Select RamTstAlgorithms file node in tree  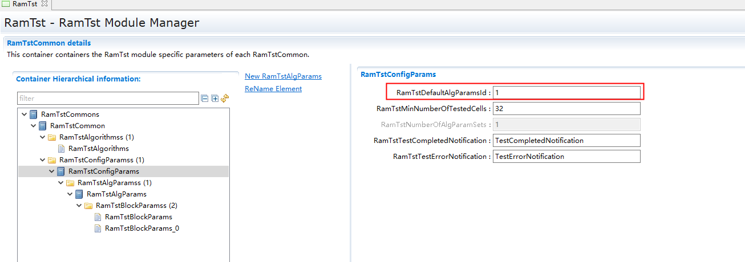click(x=98, y=149)
